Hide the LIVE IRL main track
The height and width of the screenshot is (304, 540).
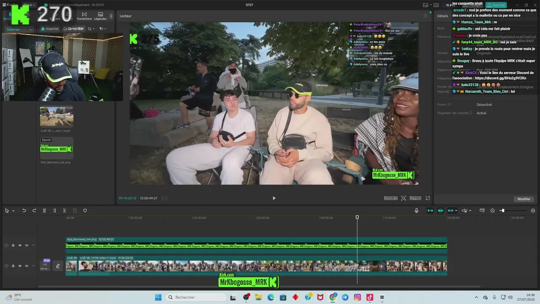(20, 266)
